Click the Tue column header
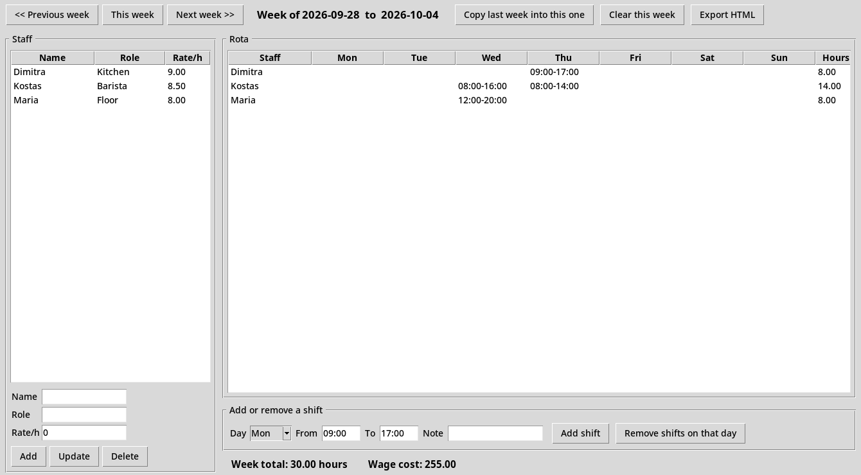Viewport: 861px width, 475px height. (x=420, y=58)
